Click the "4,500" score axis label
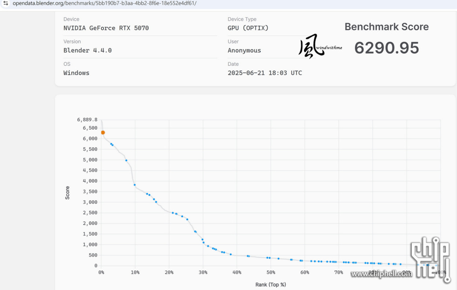This screenshot has width=457, height=290. [90, 171]
